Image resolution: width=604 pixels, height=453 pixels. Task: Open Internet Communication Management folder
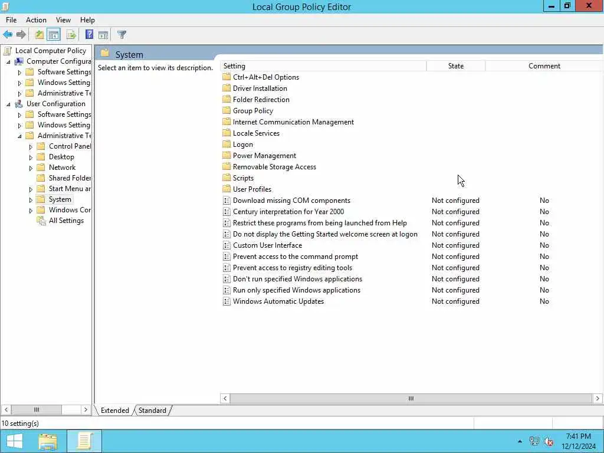coord(293,122)
